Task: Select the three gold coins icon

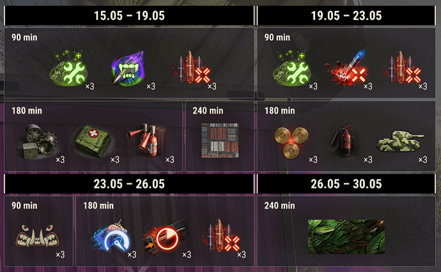Action: [x=291, y=143]
